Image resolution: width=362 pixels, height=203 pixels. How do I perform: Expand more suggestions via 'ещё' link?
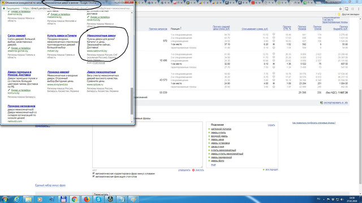(213, 165)
